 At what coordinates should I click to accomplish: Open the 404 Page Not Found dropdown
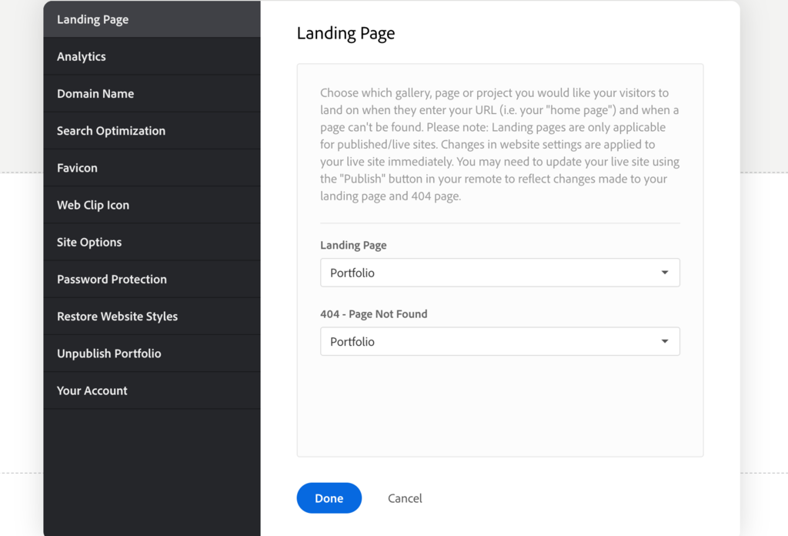pos(500,341)
